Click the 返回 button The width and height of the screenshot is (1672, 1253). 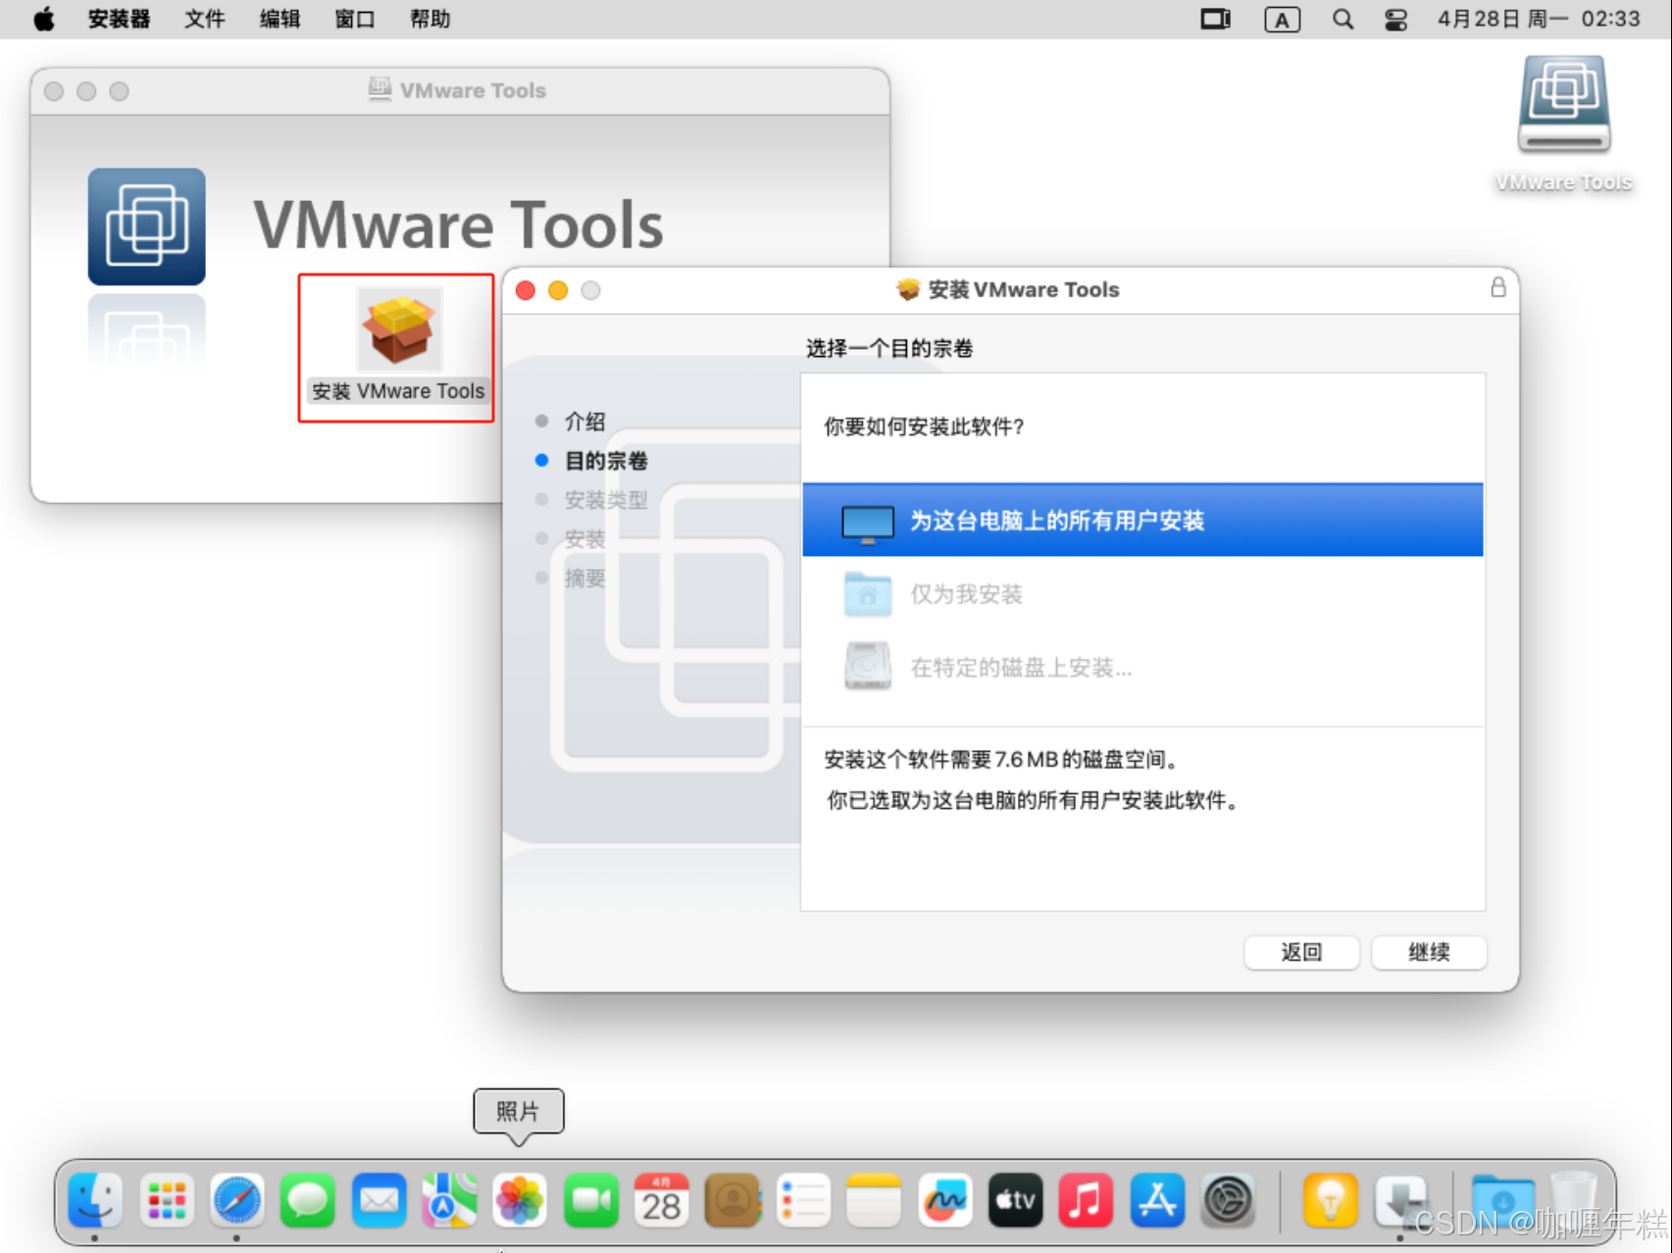(1301, 952)
